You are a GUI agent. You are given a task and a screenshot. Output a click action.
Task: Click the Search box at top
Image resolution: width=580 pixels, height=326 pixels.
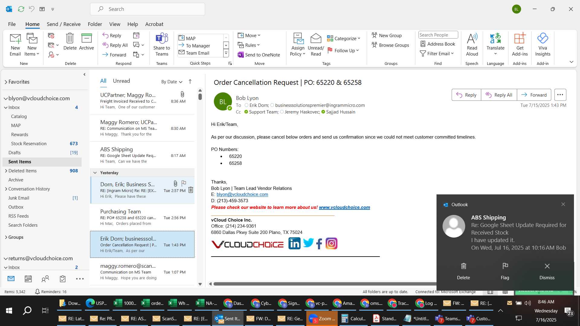coord(147,9)
